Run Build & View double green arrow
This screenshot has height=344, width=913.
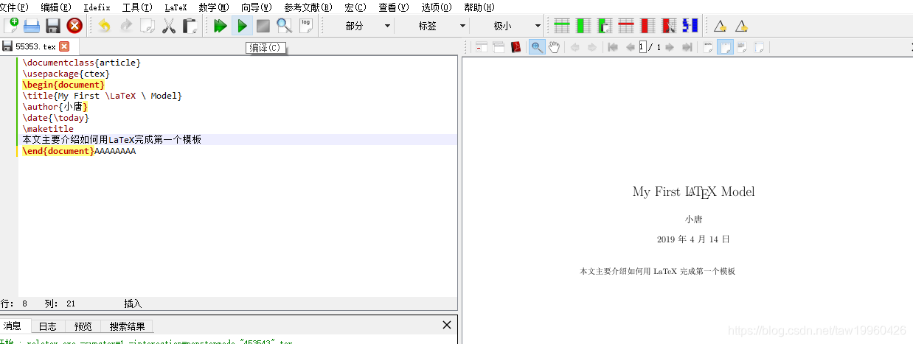coord(220,26)
